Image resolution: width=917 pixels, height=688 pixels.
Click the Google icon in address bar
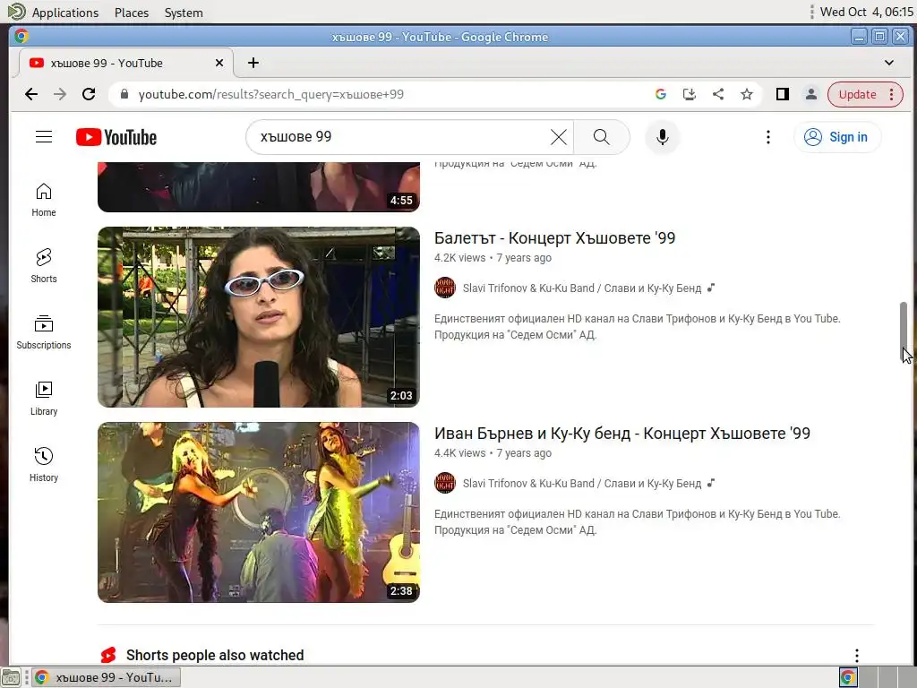pos(661,94)
